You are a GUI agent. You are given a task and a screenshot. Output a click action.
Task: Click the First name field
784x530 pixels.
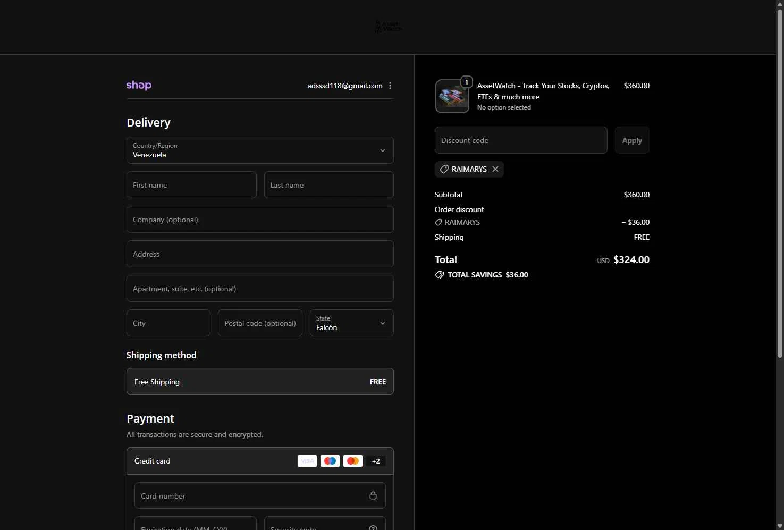[191, 184]
